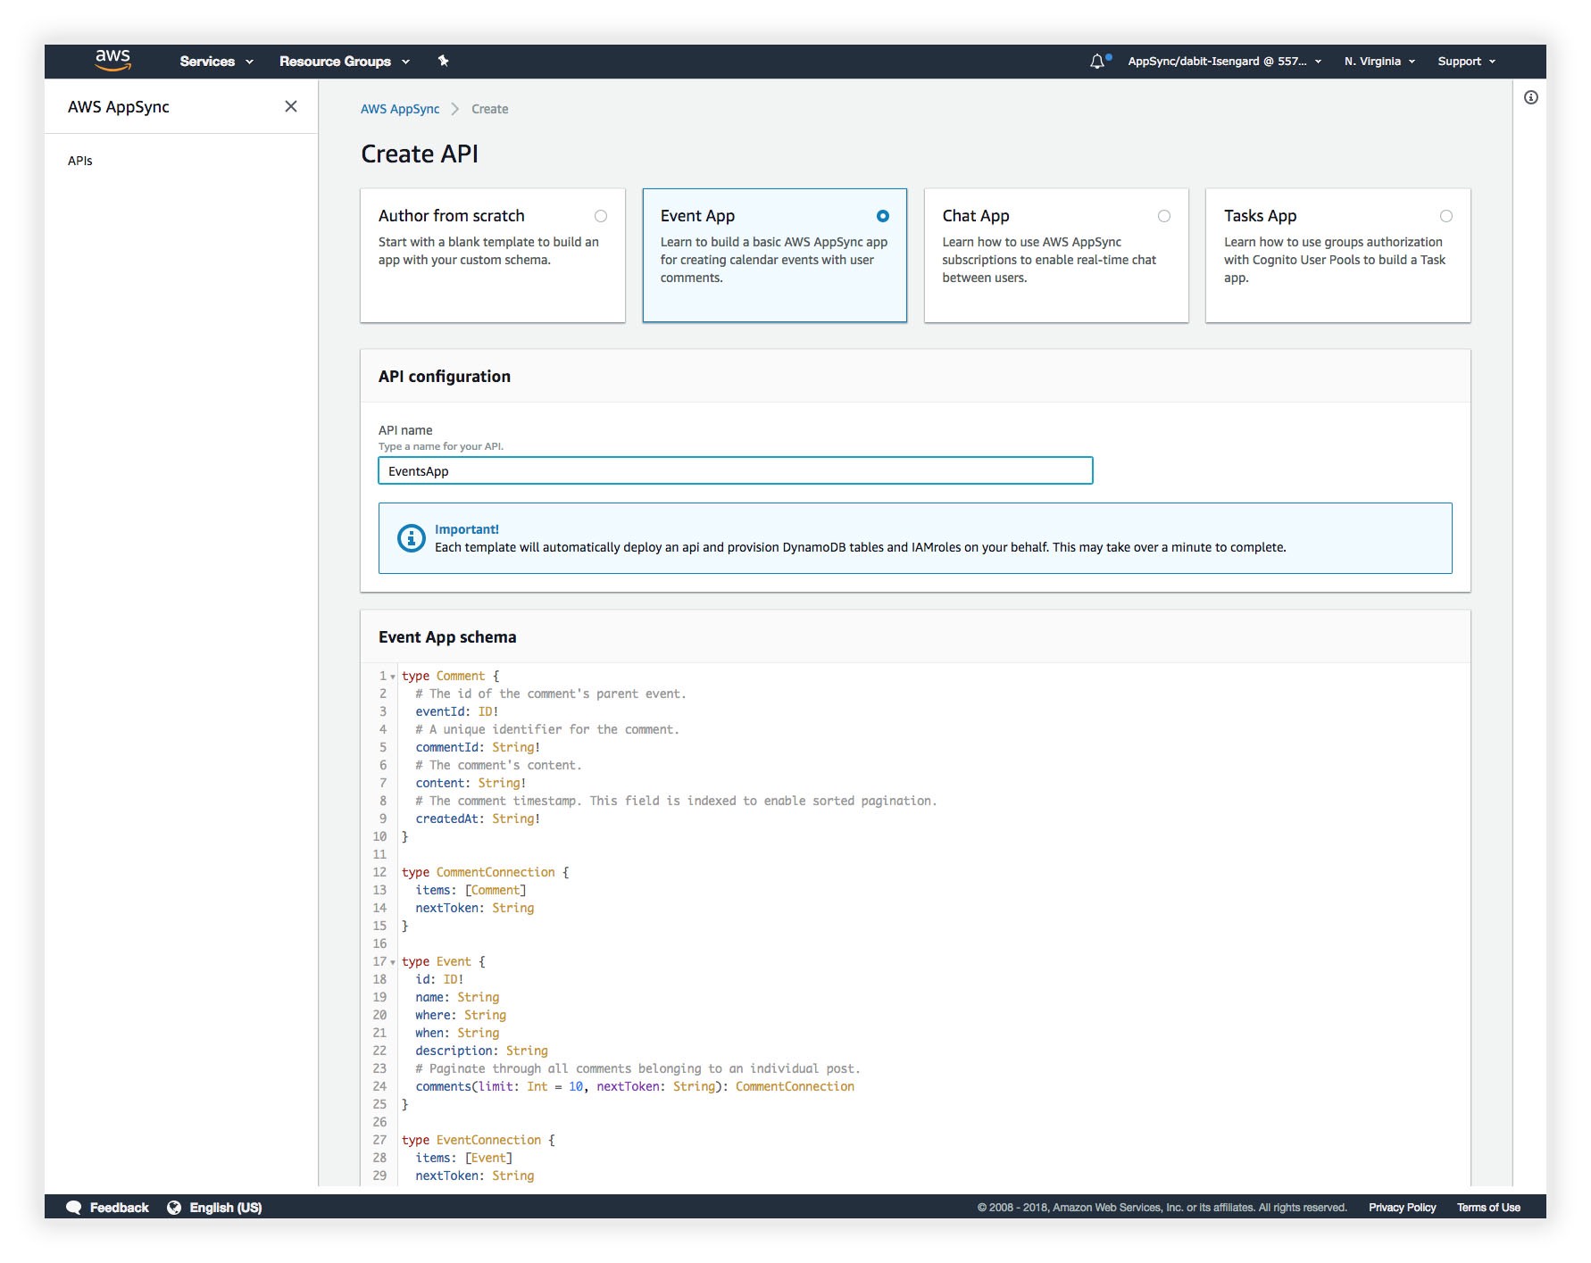The image size is (1591, 1263).
Task: Select the Tasks App radio button
Action: [x=1445, y=216]
